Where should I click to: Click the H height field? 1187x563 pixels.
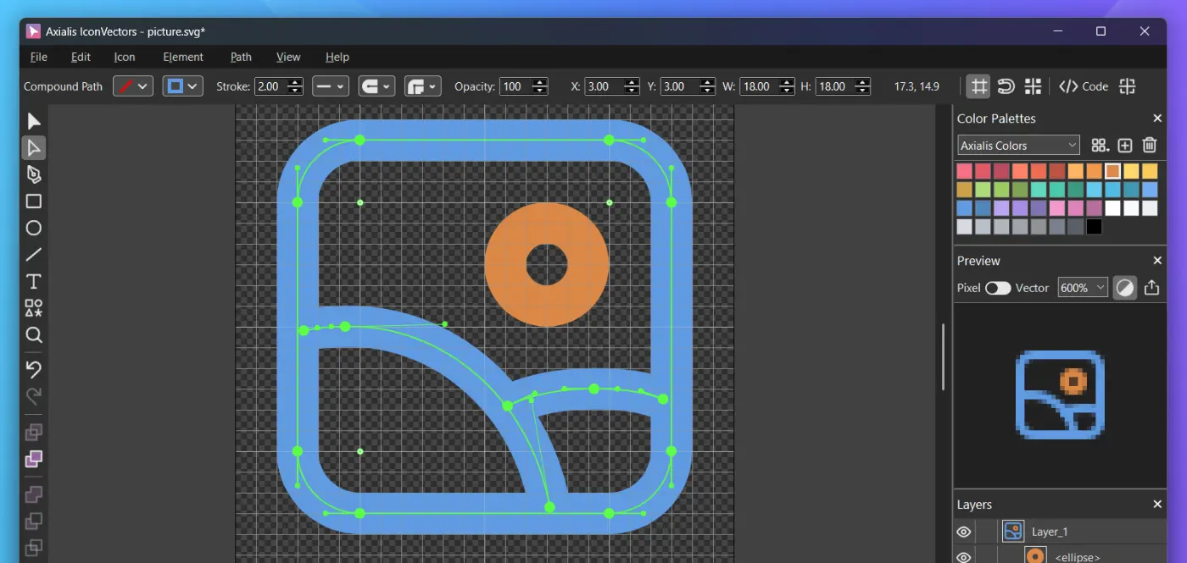point(836,86)
